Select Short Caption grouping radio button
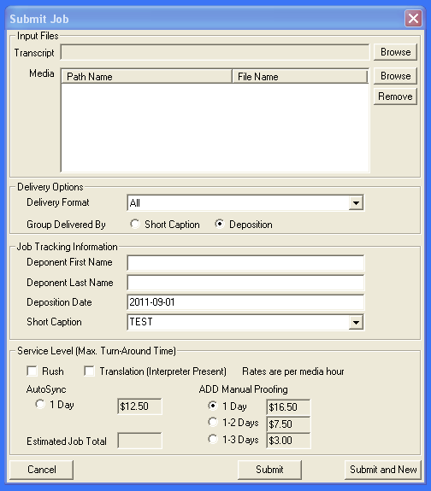Screen dimensions: 431x491 (135, 224)
